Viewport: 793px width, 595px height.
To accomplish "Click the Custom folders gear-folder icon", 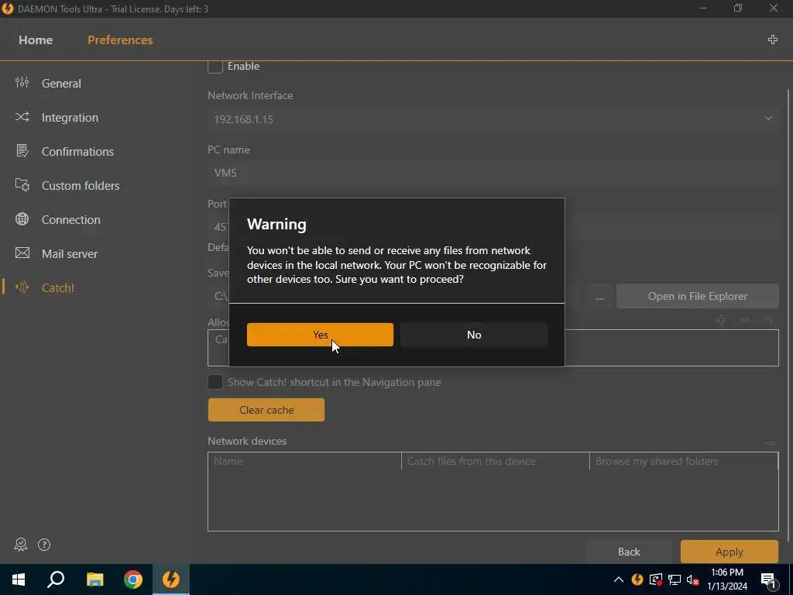I will pos(22,184).
